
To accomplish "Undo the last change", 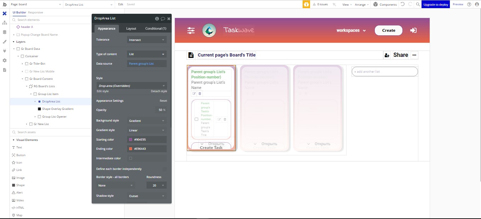I will pos(402,4).
